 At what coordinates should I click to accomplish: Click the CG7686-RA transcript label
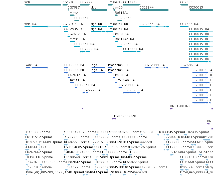coord(189,24)
